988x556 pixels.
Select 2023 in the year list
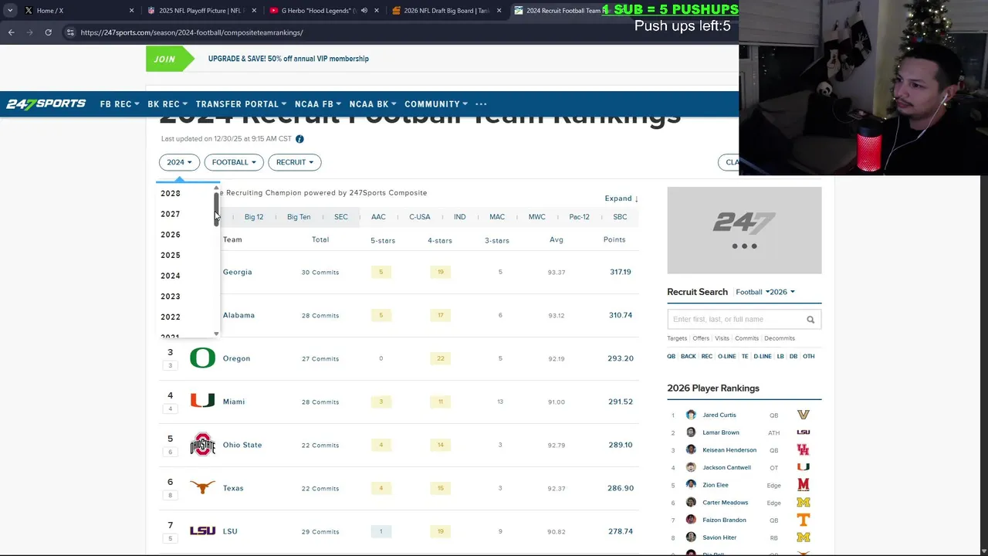click(171, 297)
